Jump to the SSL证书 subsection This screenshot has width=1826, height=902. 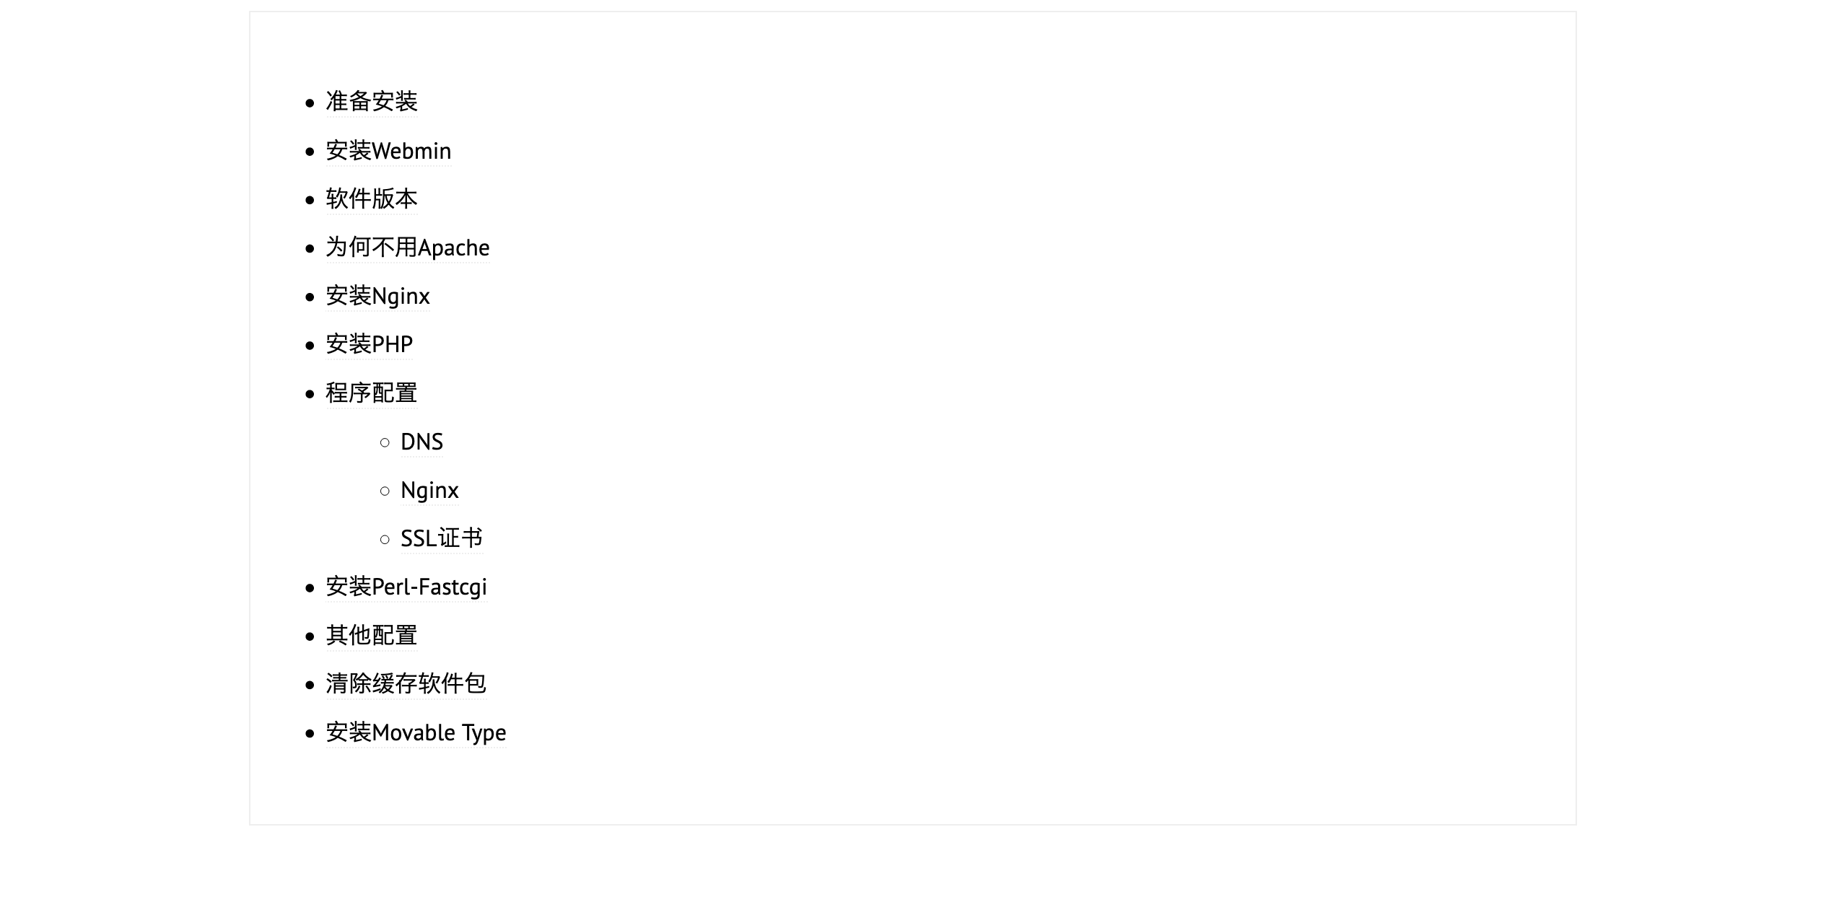442,538
